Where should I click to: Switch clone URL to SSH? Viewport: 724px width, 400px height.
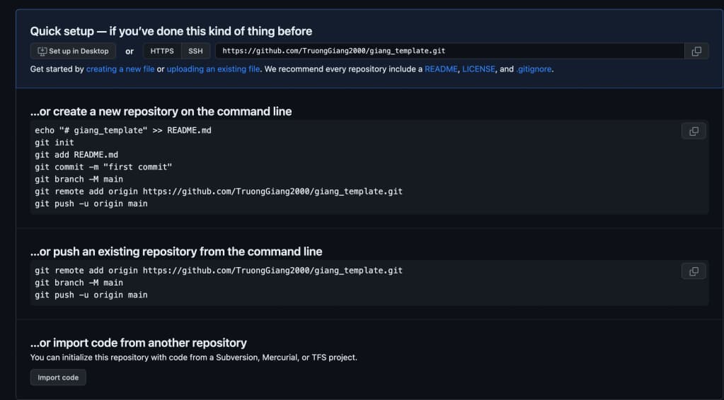point(195,51)
